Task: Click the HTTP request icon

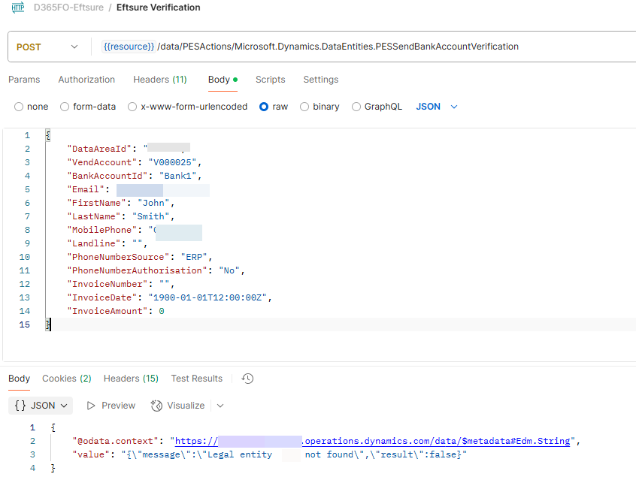Action: 18,8
